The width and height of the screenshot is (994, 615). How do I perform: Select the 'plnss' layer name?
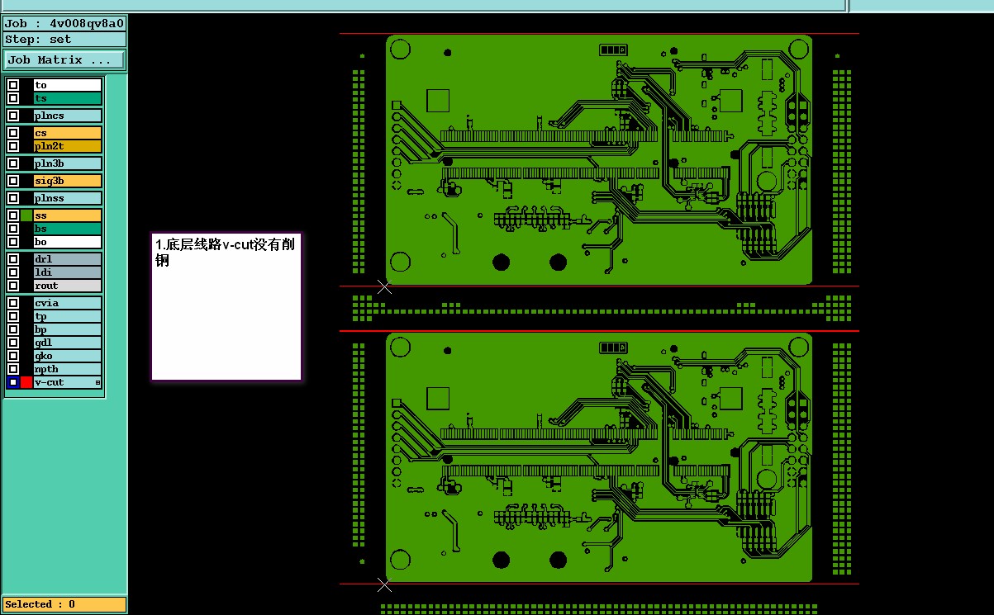point(68,198)
